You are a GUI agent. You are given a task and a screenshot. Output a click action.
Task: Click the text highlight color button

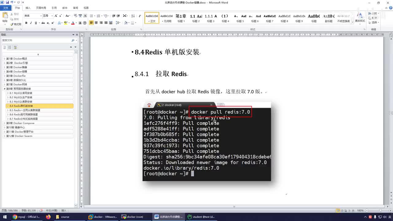(x=65, y=23)
